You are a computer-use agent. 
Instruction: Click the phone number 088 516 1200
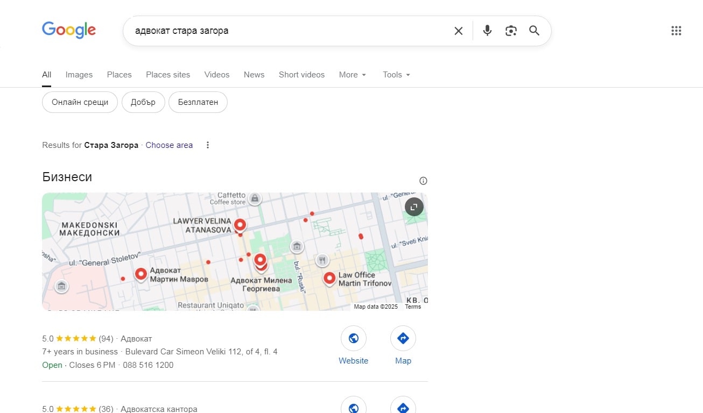coord(149,365)
